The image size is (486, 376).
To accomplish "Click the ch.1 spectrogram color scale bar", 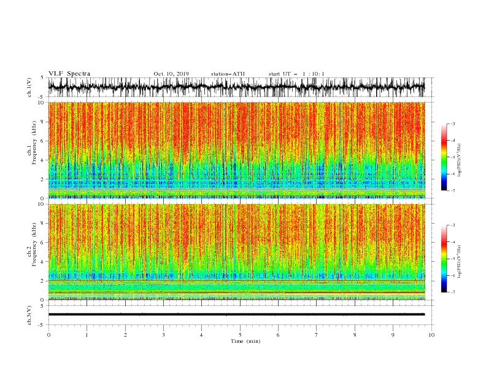I will (444, 157).
